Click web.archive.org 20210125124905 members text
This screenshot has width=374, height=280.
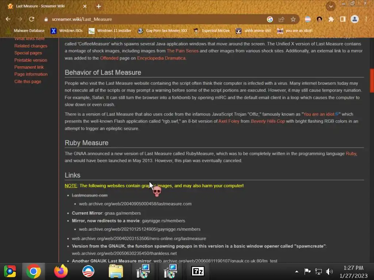(140, 229)
